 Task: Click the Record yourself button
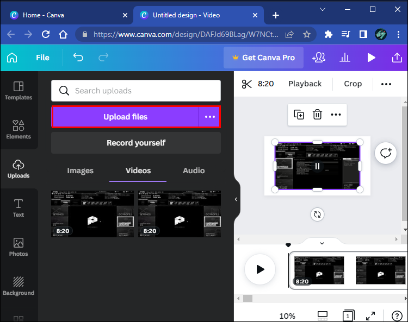pyautogui.click(x=136, y=143)
